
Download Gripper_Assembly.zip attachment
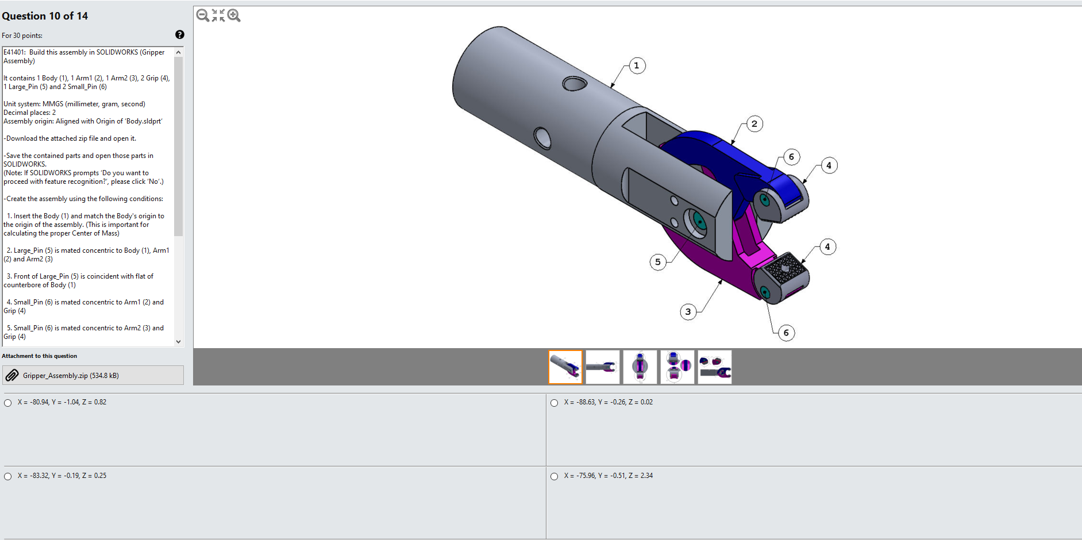pos(93,376)
